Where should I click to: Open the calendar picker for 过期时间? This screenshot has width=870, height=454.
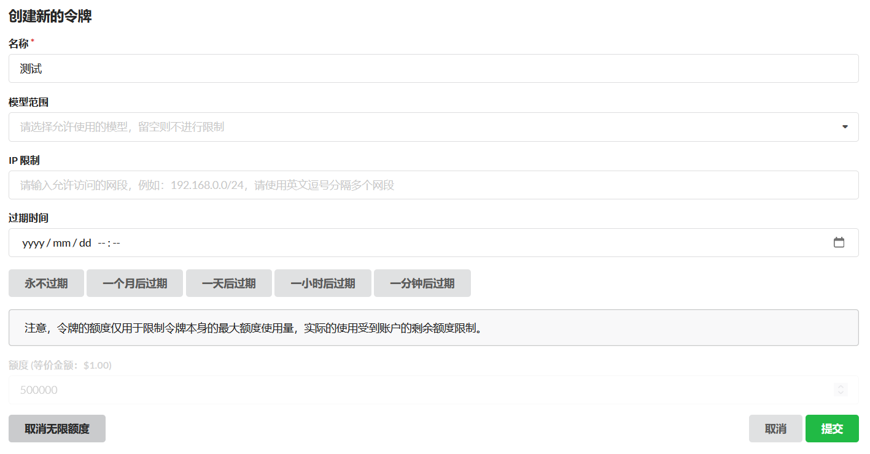pos(839,242)
